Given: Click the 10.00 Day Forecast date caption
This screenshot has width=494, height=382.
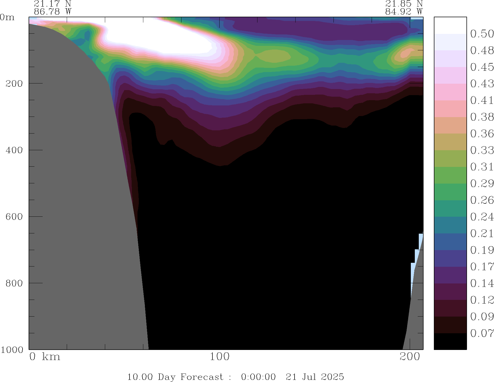Looking at the screenshot, I should coord(235,377).
